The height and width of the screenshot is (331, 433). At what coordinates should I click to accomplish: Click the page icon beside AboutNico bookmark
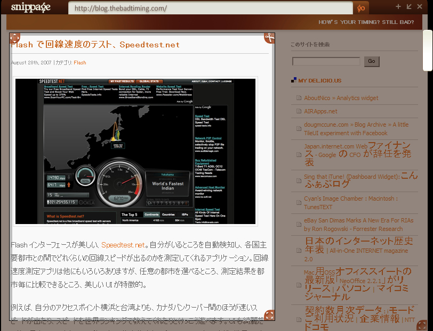click(299, 98)
